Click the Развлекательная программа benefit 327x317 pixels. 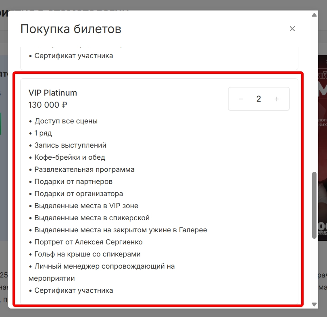pyautogui.click(x=84, y=169)
